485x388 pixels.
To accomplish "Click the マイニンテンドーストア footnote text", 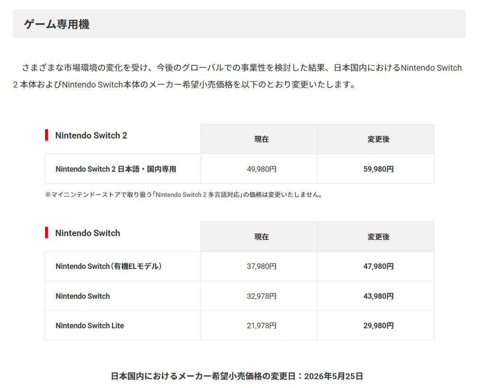I will pyautogui.click(x=184, y=194).
